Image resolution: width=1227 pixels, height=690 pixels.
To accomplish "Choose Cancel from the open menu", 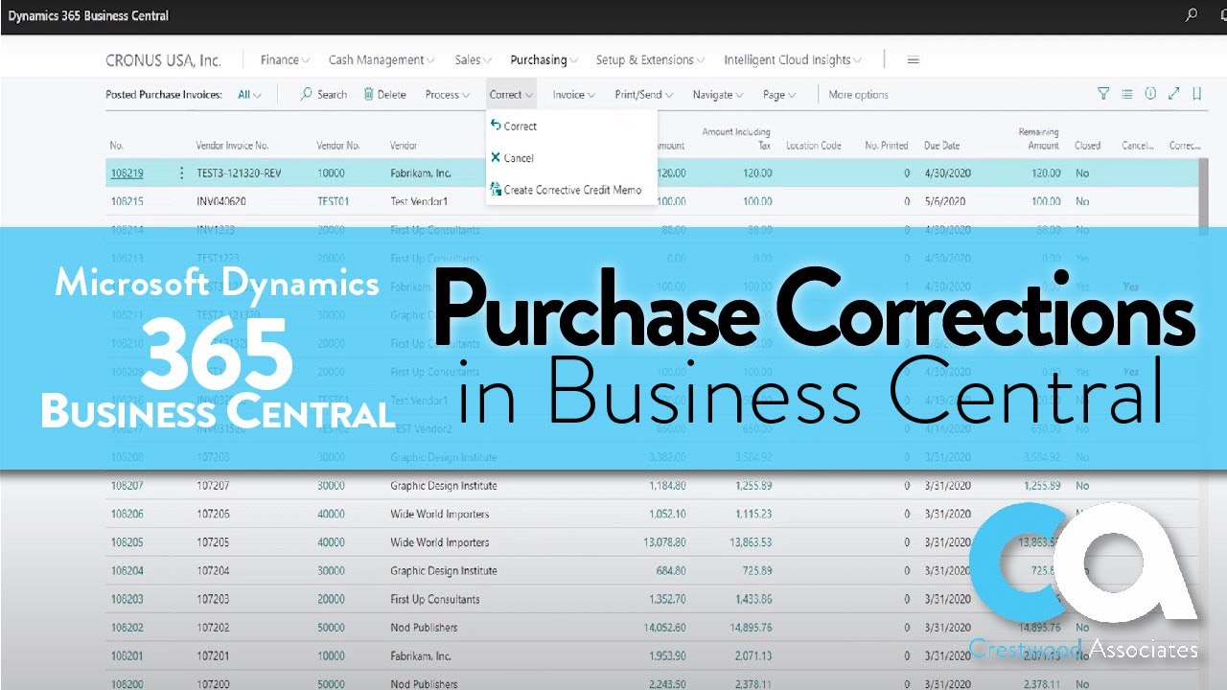I will (x=512, y=158).
